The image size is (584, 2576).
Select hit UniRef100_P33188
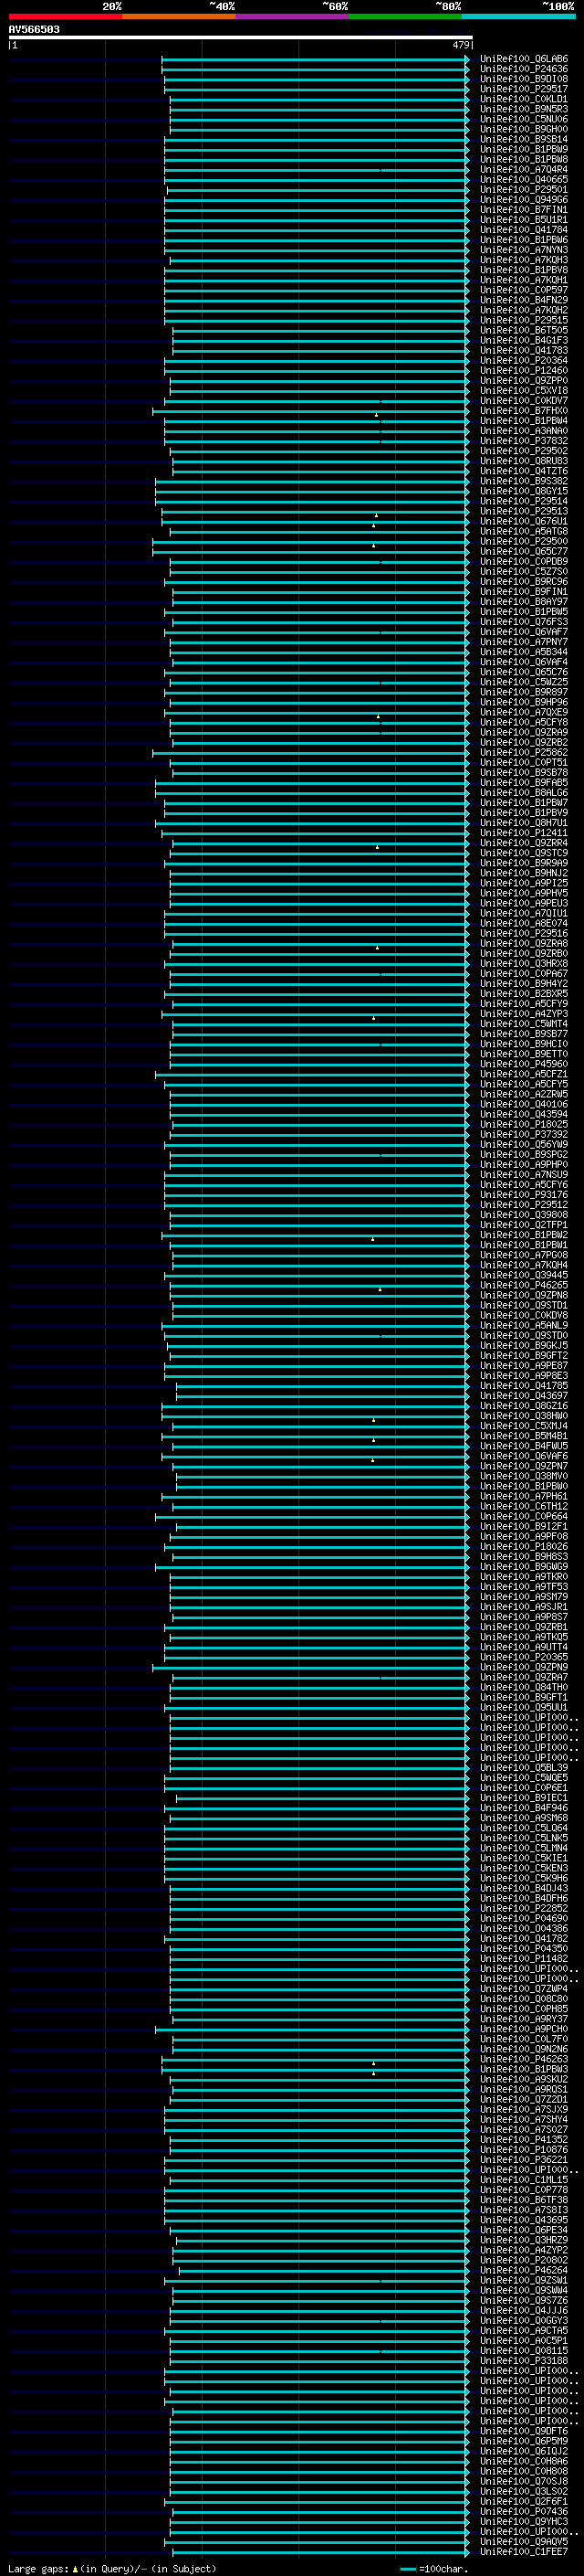pyautogui.click(x=524, y=2360)
